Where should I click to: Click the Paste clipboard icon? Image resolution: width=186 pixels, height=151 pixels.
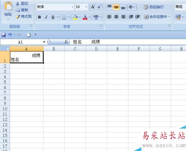click(x=8, y=6)
